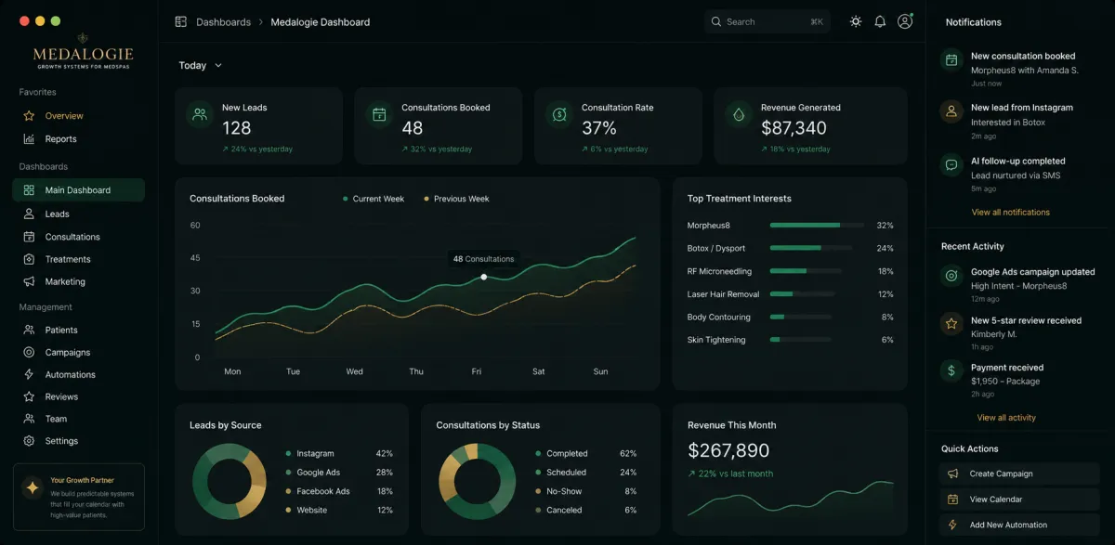
Task: Expand the Today date range dropdown
Action: pyautogui.click(x=201, y=66)
